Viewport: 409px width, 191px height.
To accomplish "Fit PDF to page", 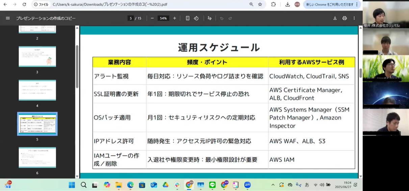I will click(x=187, y=18).
